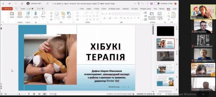The height and width of the screenshot is (97, 216).
Task: Click the Designer (מעצב) icon
Action: point(12,13)
